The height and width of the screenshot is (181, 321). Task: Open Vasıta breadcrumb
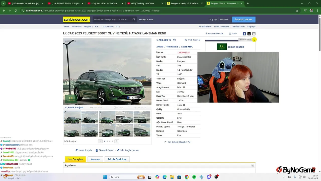(x=66, y=27)
